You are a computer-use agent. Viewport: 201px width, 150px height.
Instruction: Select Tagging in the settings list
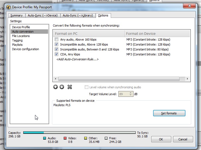(x=17, y=40)
